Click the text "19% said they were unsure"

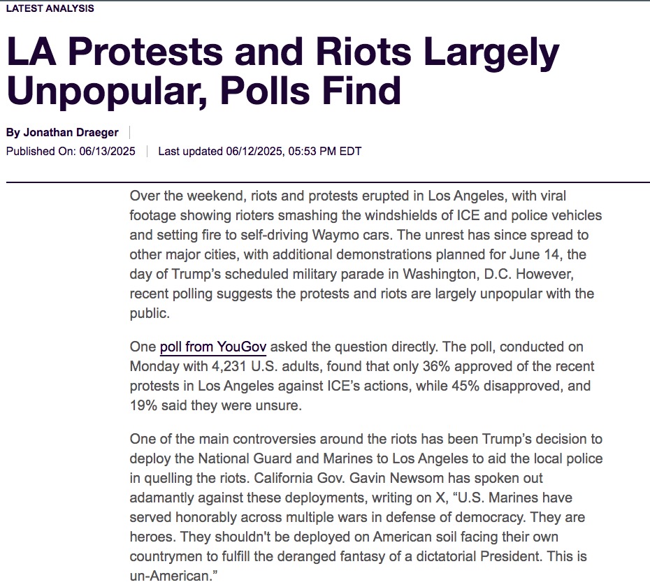215,405
